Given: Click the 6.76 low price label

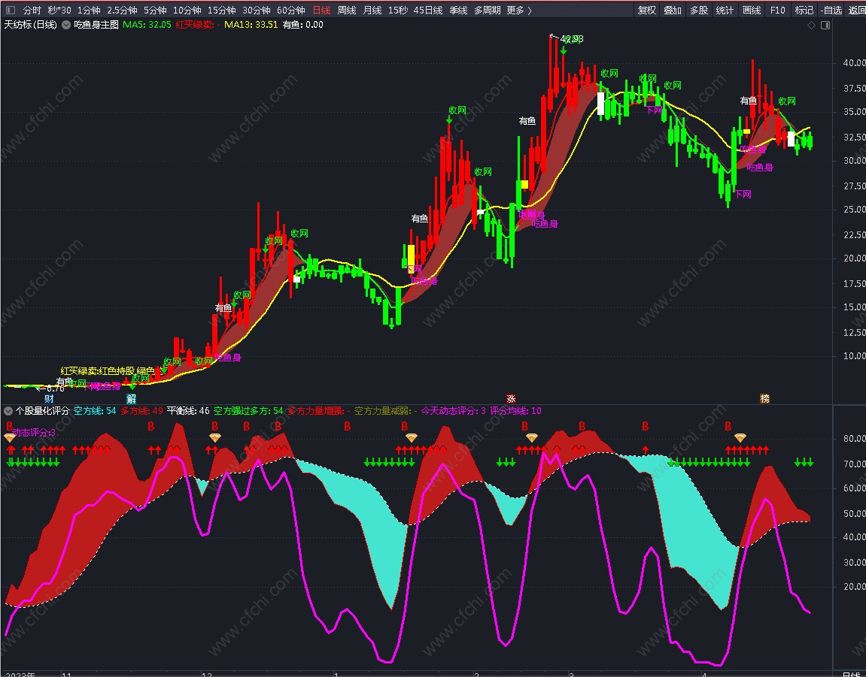Looking at the screenshot, I should [54, 388].
